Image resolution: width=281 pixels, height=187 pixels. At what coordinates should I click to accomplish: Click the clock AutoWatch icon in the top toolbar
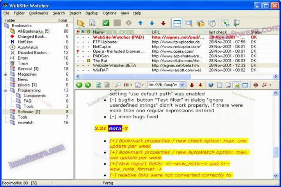[x=212, y=23]
